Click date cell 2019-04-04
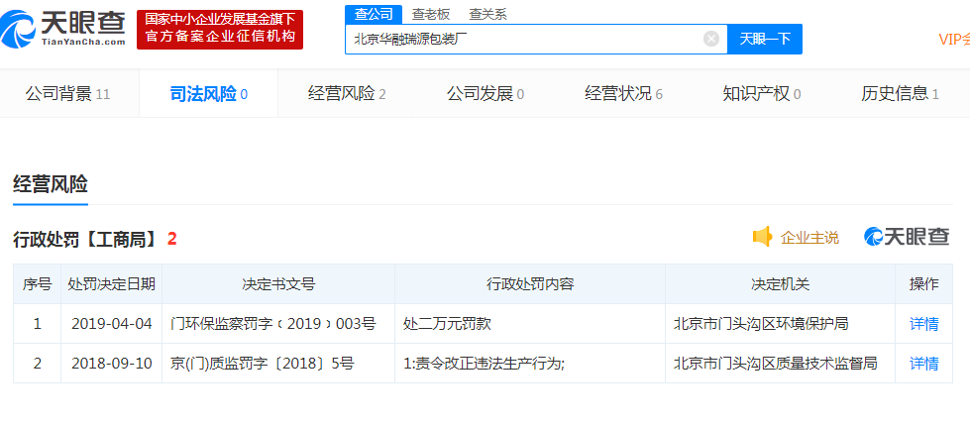970x427 pixels. click(111, 324)
